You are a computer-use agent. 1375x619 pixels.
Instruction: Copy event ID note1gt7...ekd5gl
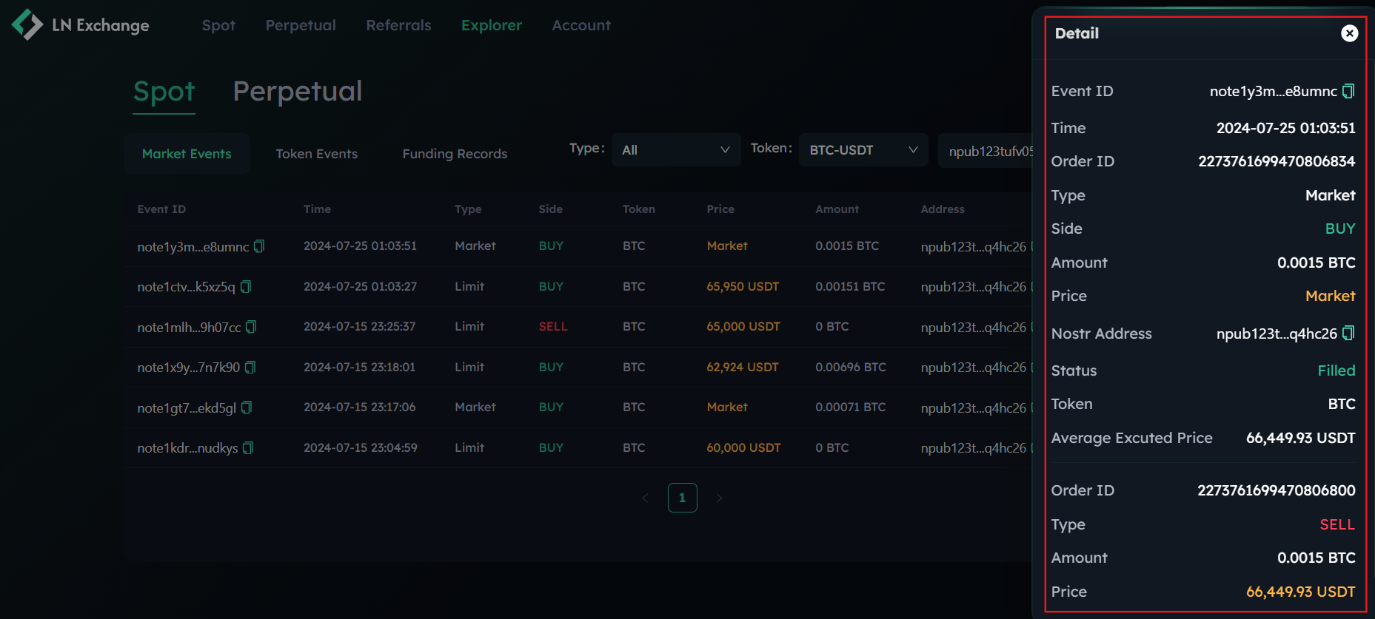[x=247, y=407]
